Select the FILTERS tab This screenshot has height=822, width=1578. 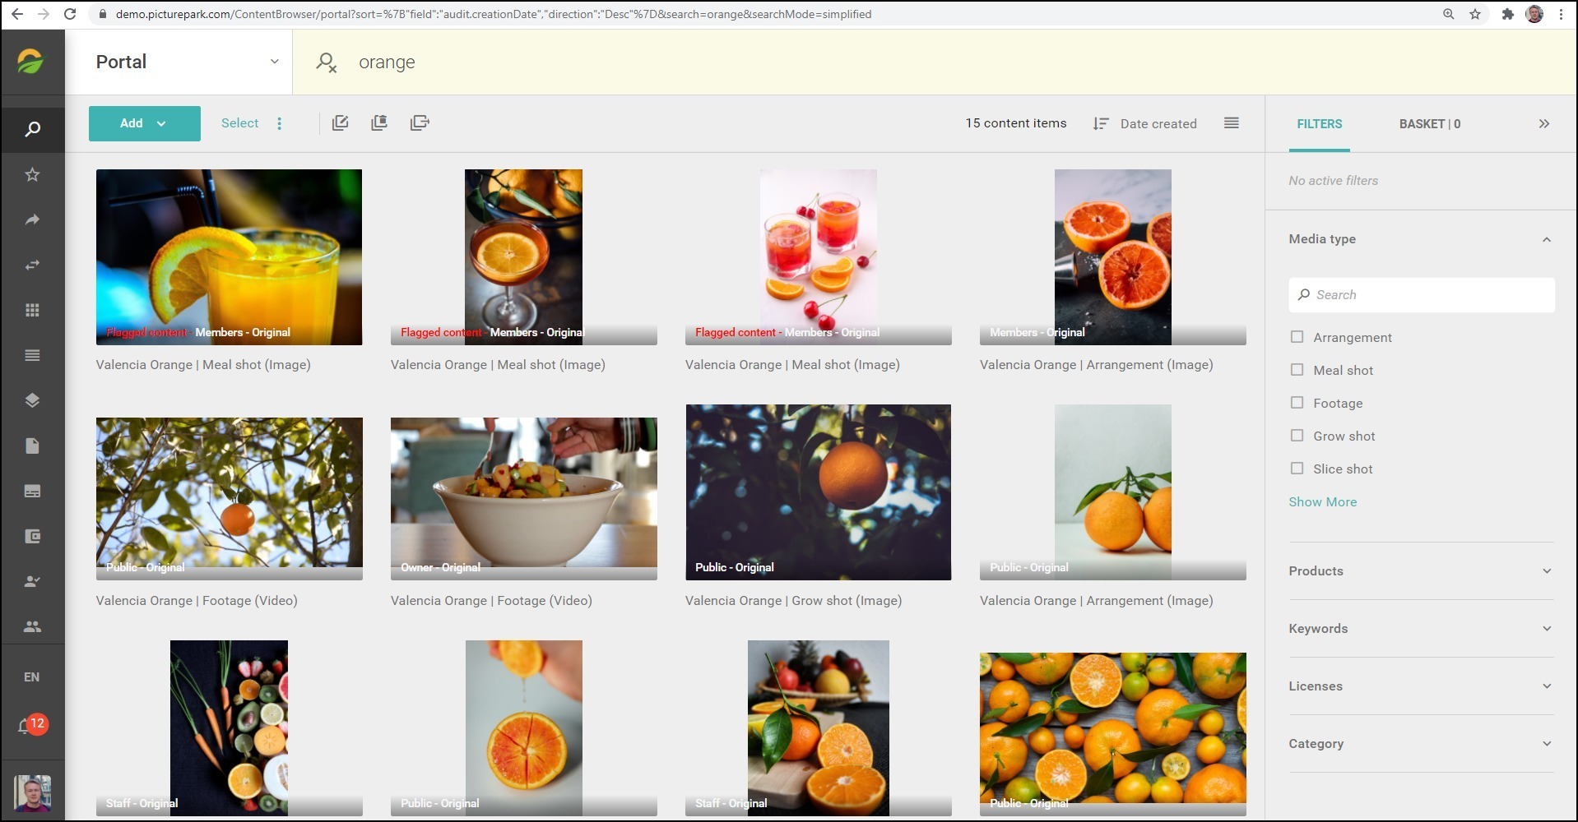[x=1319, y=124]
